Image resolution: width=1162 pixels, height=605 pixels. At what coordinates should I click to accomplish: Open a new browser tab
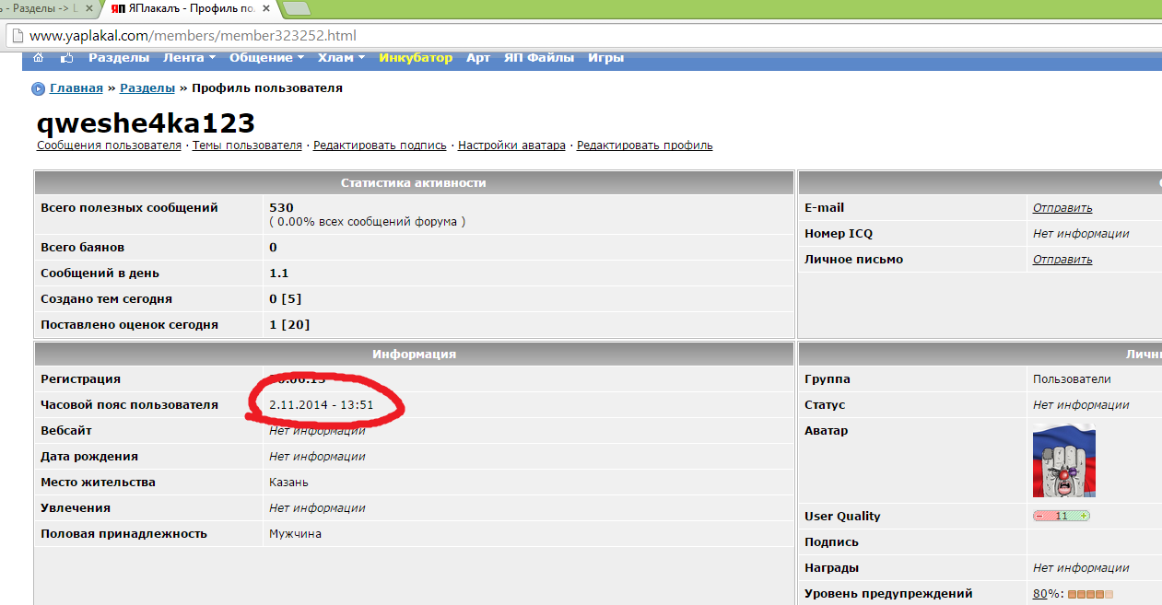[x=297, y=9]
